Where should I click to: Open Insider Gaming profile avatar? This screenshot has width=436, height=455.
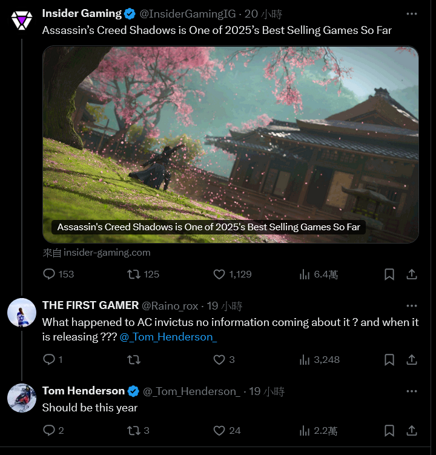click(22, 21)
